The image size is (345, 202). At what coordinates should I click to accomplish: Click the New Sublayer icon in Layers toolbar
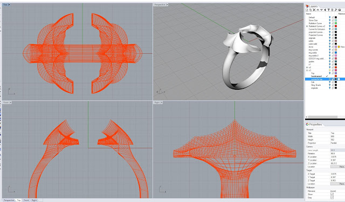point(310,10)
